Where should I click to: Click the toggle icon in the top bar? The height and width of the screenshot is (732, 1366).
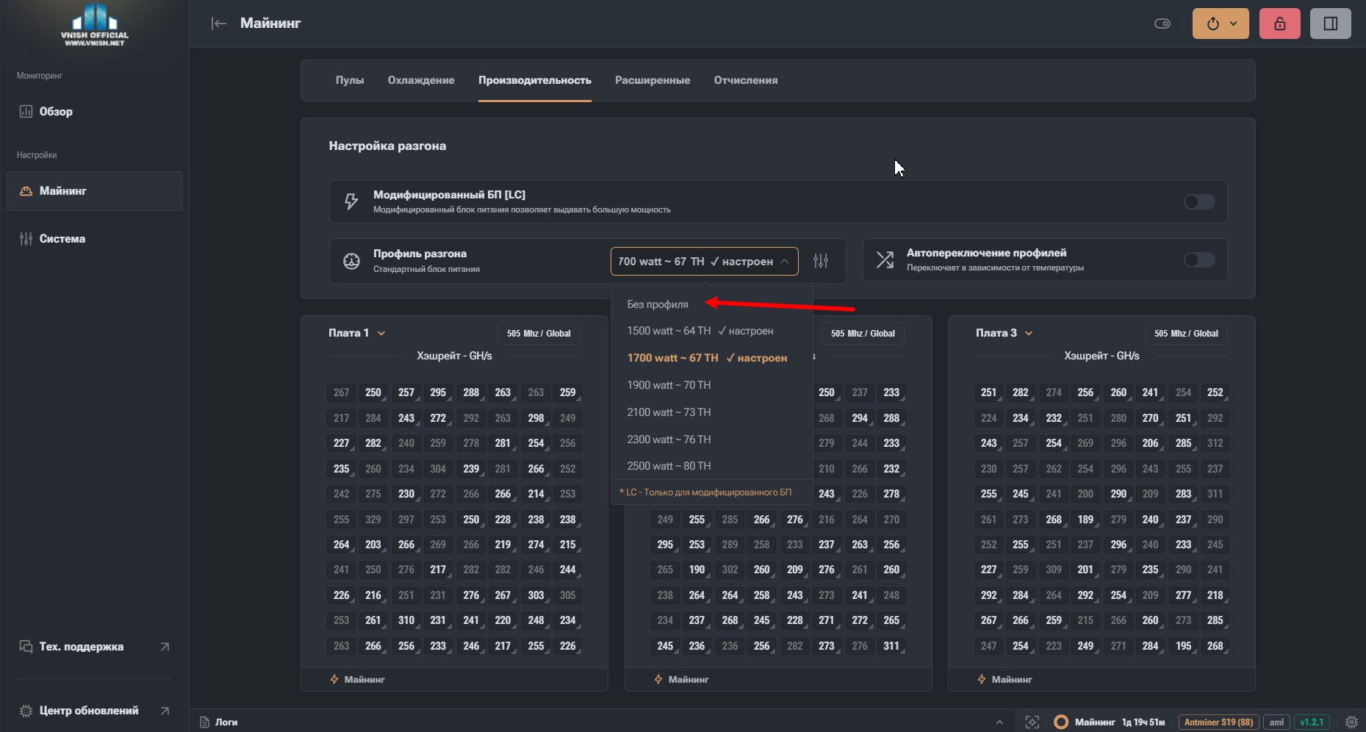(1162, 24)
